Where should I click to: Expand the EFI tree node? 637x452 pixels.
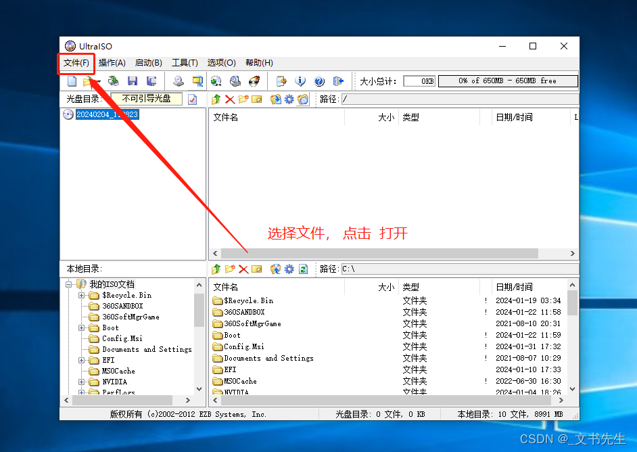[81, 360]
